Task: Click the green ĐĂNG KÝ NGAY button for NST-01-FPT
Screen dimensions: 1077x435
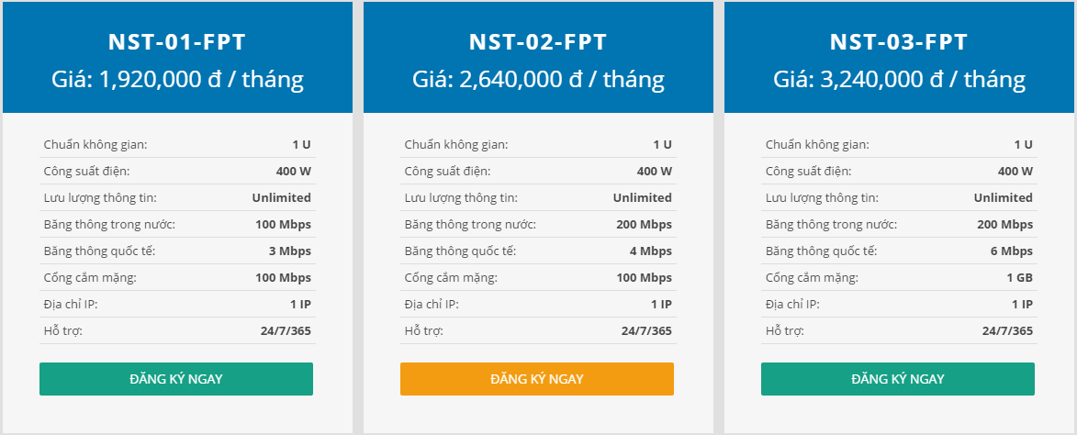Action: click(176, 379)
